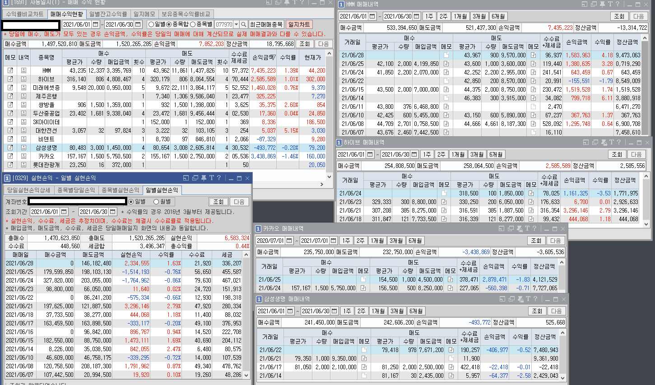
Task: Click end date field 2021/07/01 in 카카오 window
Action: tap(315, 241)
